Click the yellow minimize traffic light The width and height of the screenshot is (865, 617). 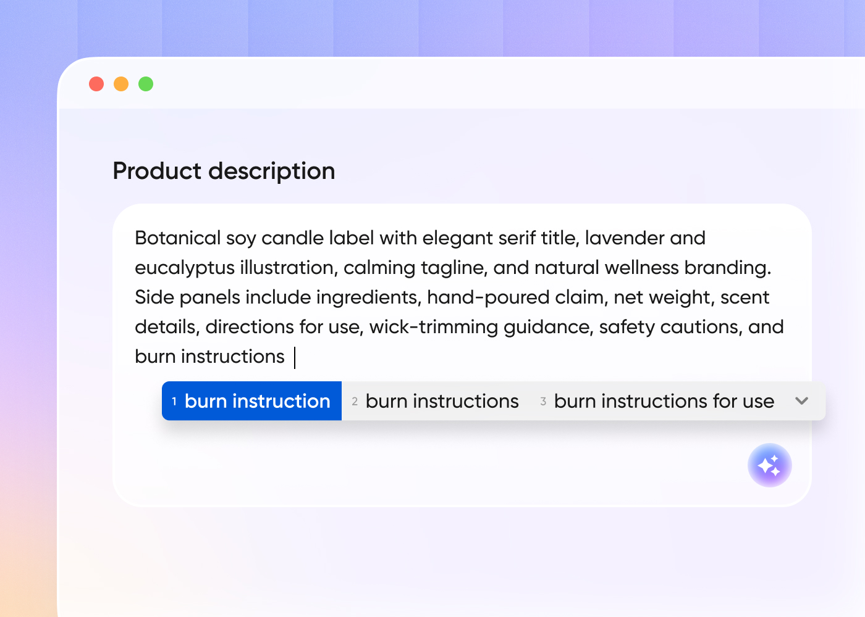click(x=121, y=84)
